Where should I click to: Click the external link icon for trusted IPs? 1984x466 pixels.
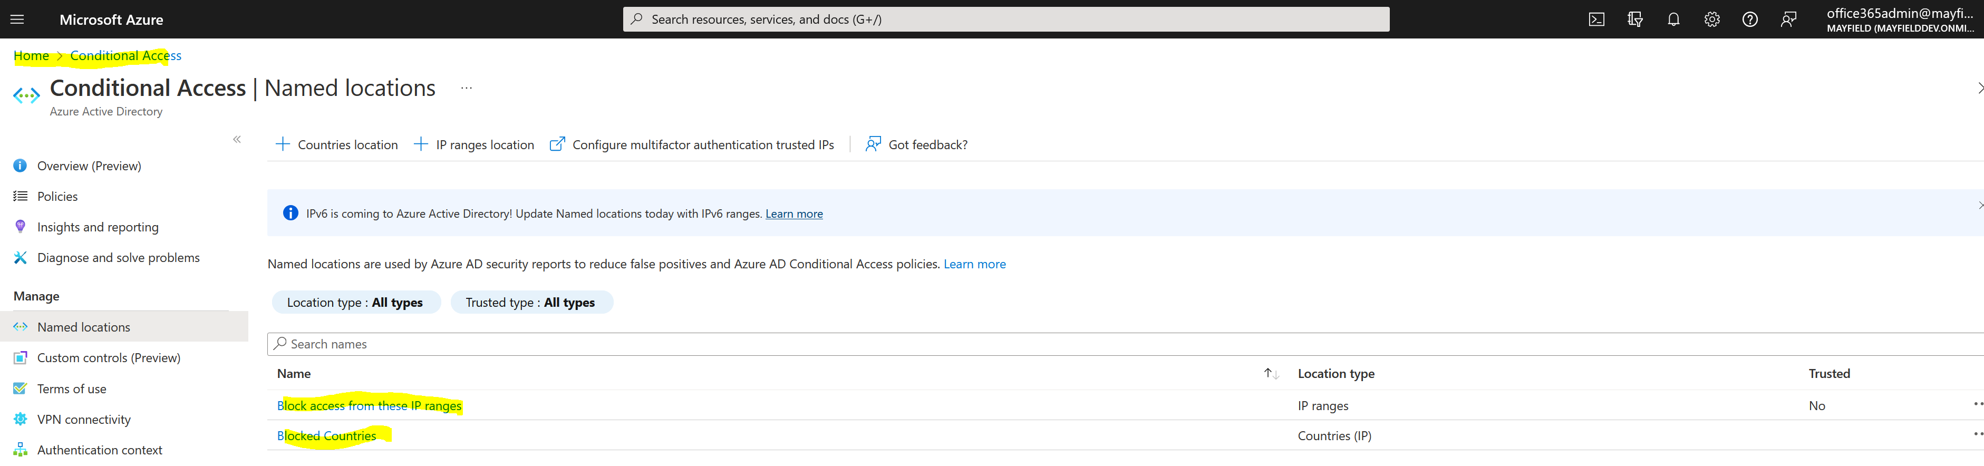coord(557,144)
